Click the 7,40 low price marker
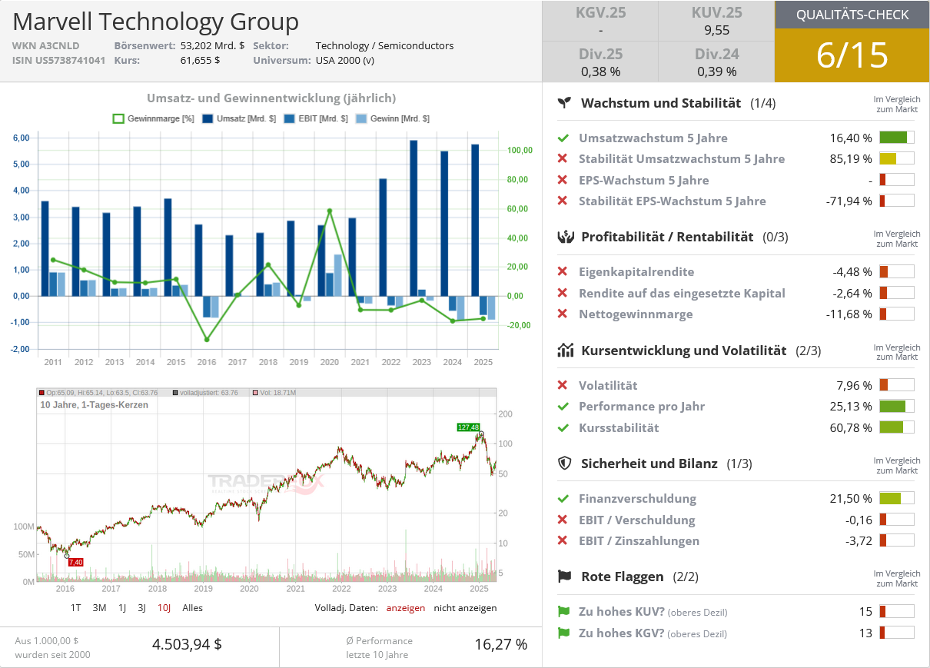This screenshot has height=668, width=930. coord(75,563)
